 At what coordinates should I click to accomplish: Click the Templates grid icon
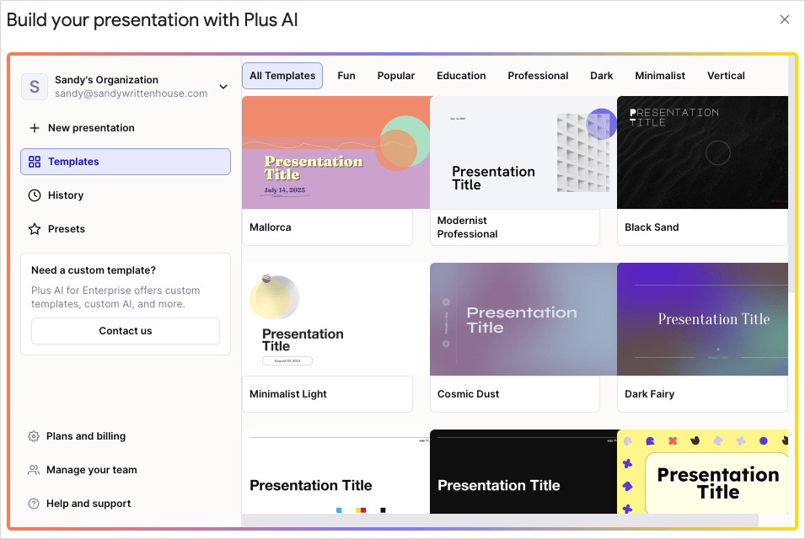point(35,162)
